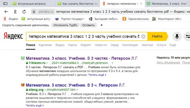Screen dimensions: 190x108
Task: Click into the Yandex search input
Action: 84,36
